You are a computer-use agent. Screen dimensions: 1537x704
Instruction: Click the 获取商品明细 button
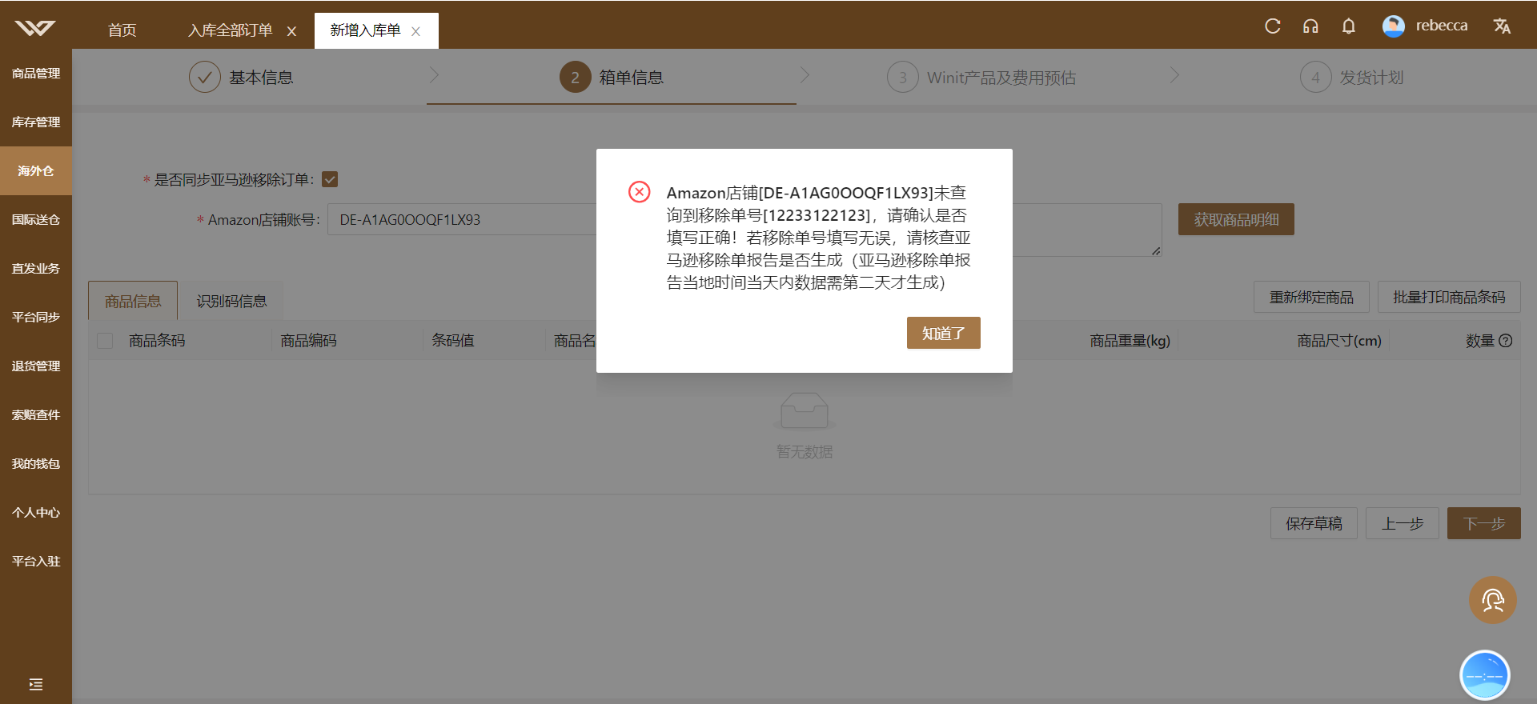[1236, 219]
